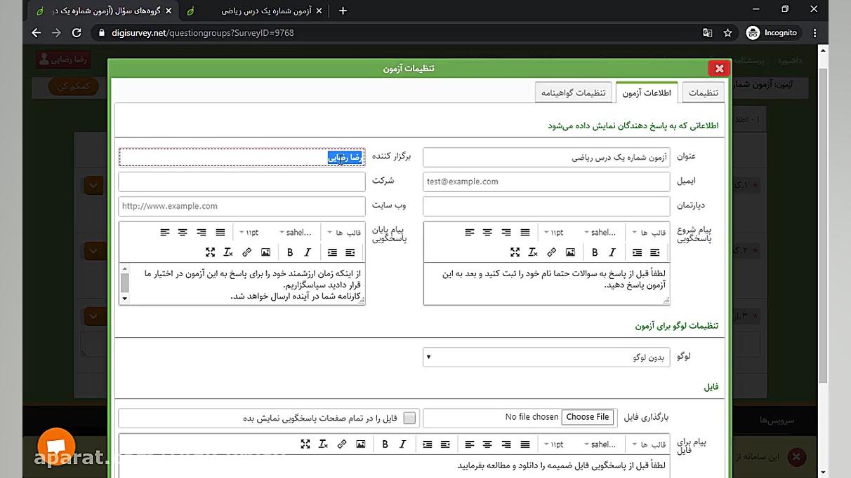Image resolution: width=851 pixels, height=478 pixels.
Task: Italicize text in start message editor
Action: (612, 252)
